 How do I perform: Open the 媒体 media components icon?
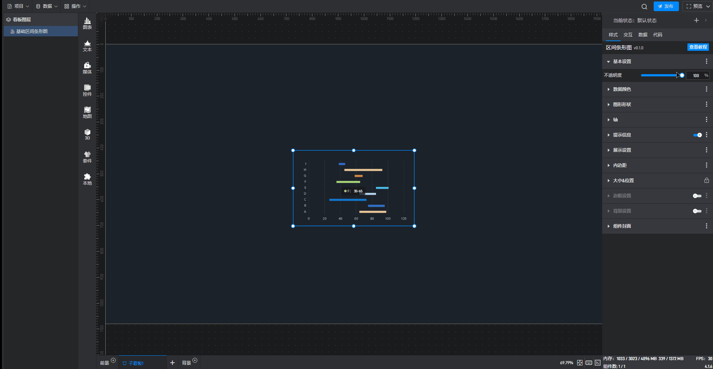tap(87, 68)
